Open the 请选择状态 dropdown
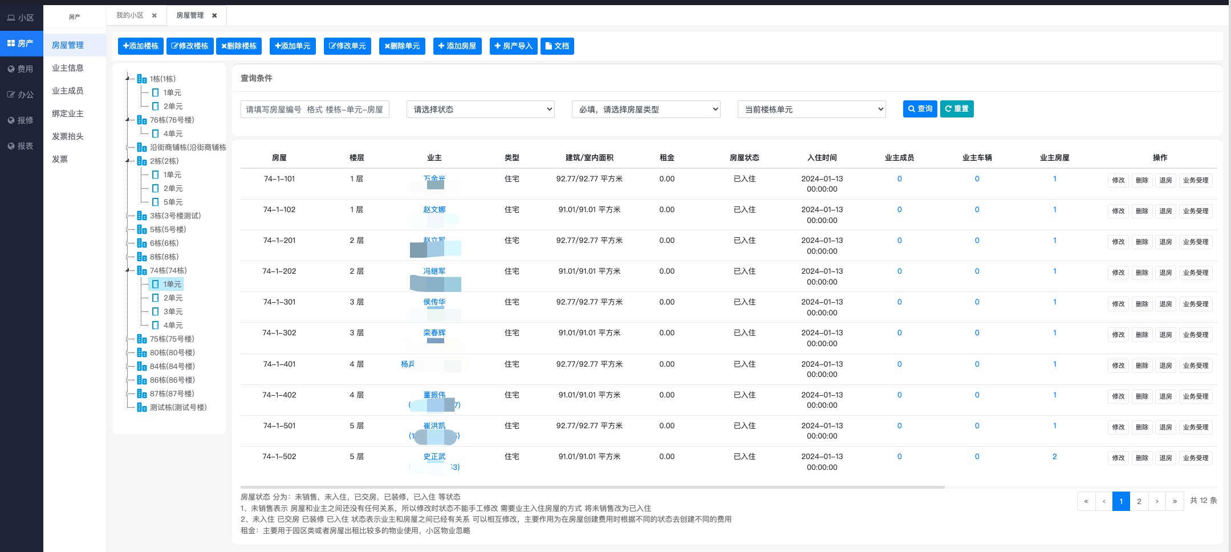This screenshot has height=552, width=1231. [x=481, y=109]
